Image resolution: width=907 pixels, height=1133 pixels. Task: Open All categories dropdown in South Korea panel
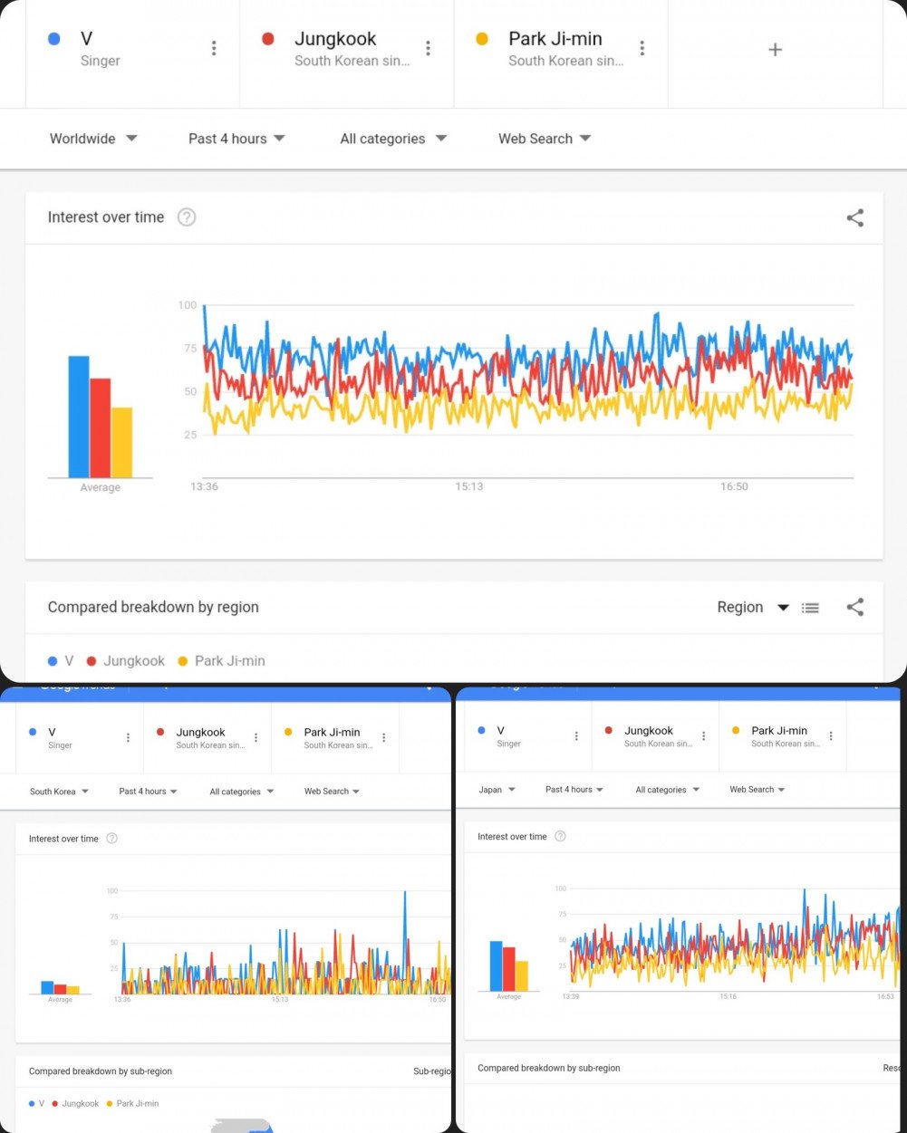pyautogui.click(x=241, y=792)
